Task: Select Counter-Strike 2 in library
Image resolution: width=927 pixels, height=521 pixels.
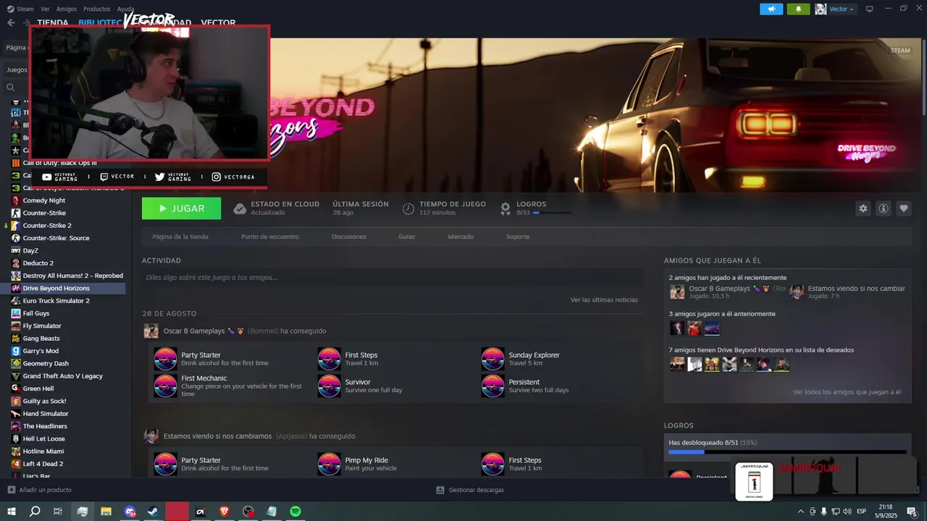Action: (47, 226)
